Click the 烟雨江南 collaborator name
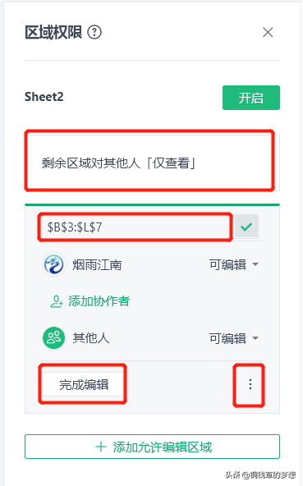Viewport: 303px width, 486px height. point(97,265)
